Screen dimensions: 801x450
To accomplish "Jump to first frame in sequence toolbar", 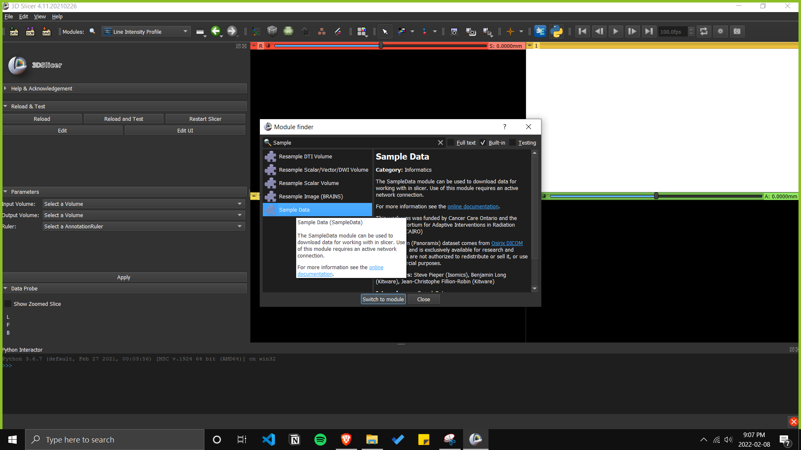I will click(x=582, y=31).
